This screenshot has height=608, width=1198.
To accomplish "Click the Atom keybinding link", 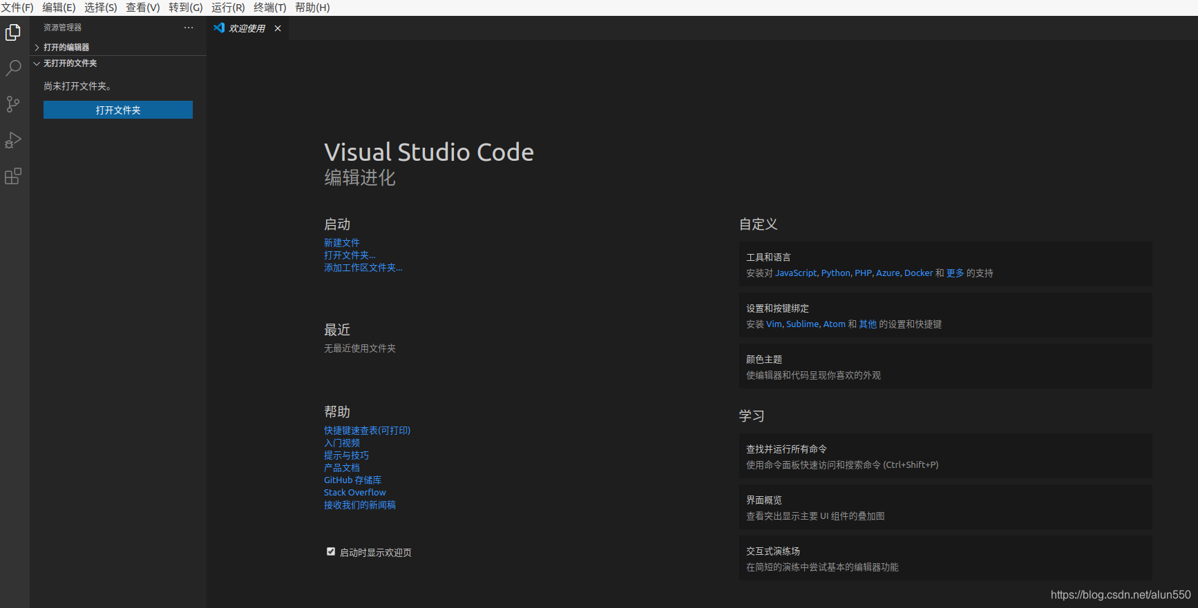I will (834, 324).
